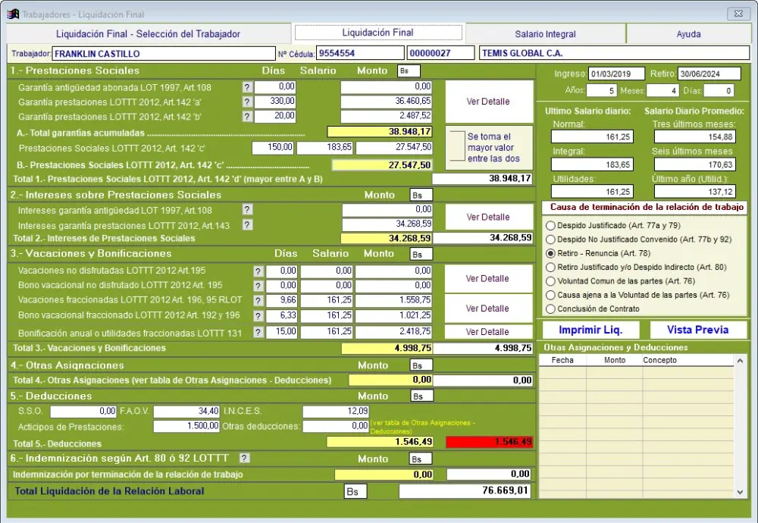Click help icon for Garantía antigüedad abonada LOT 1997
758x523 pixels.
coord(246,87)
